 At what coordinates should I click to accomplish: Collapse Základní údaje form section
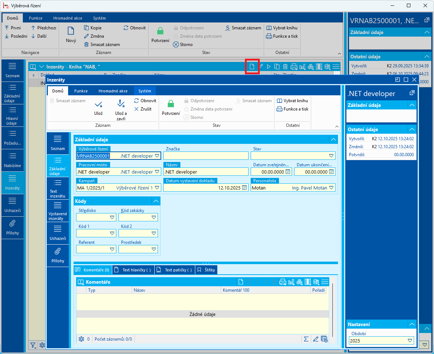pyautogui.click(x=333, y=139)
